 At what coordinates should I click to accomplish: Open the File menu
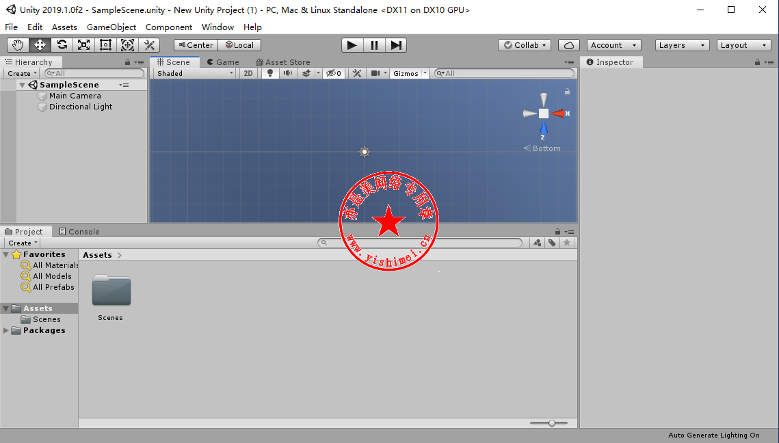(x=11, y=27)
